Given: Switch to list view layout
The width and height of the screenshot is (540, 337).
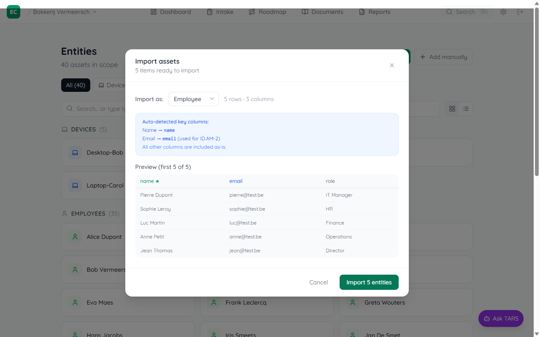Looking at the screenshot, I should tap(465, 109).
